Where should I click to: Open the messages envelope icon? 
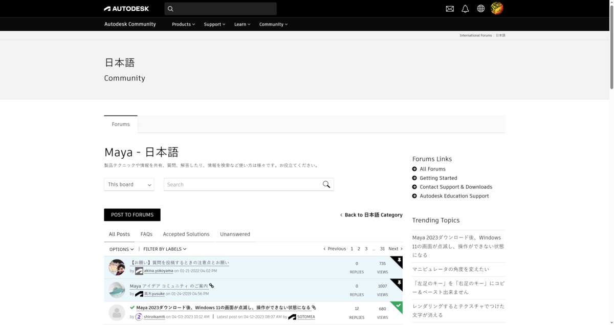[450, 9]
